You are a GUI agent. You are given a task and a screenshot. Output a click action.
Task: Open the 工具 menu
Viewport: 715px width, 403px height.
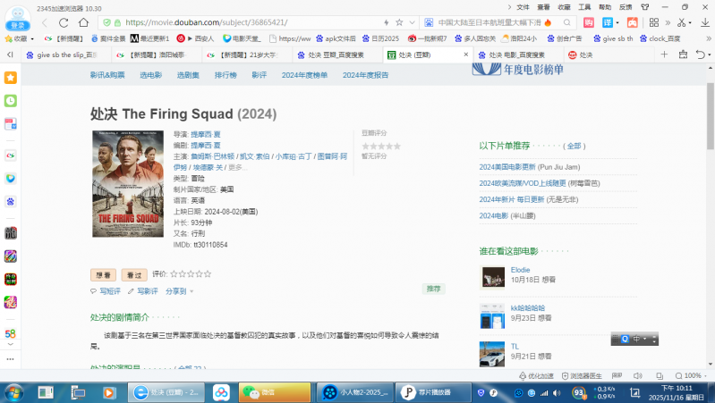coord(584,7)
